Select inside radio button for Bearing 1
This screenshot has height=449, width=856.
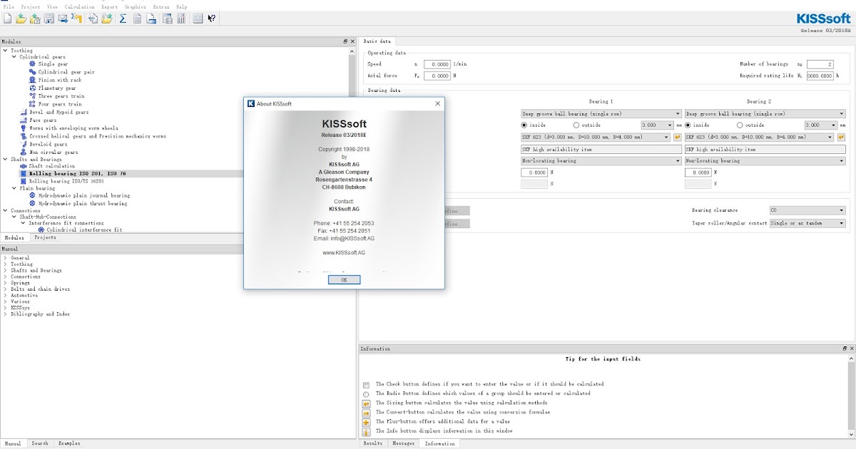tap(524, 125)
